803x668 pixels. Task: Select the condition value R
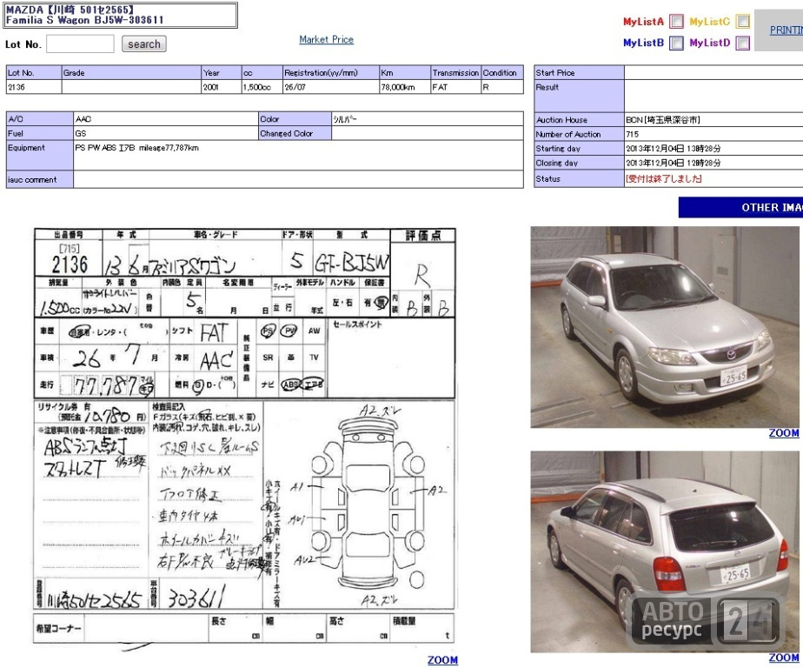[x=486, y=87]
